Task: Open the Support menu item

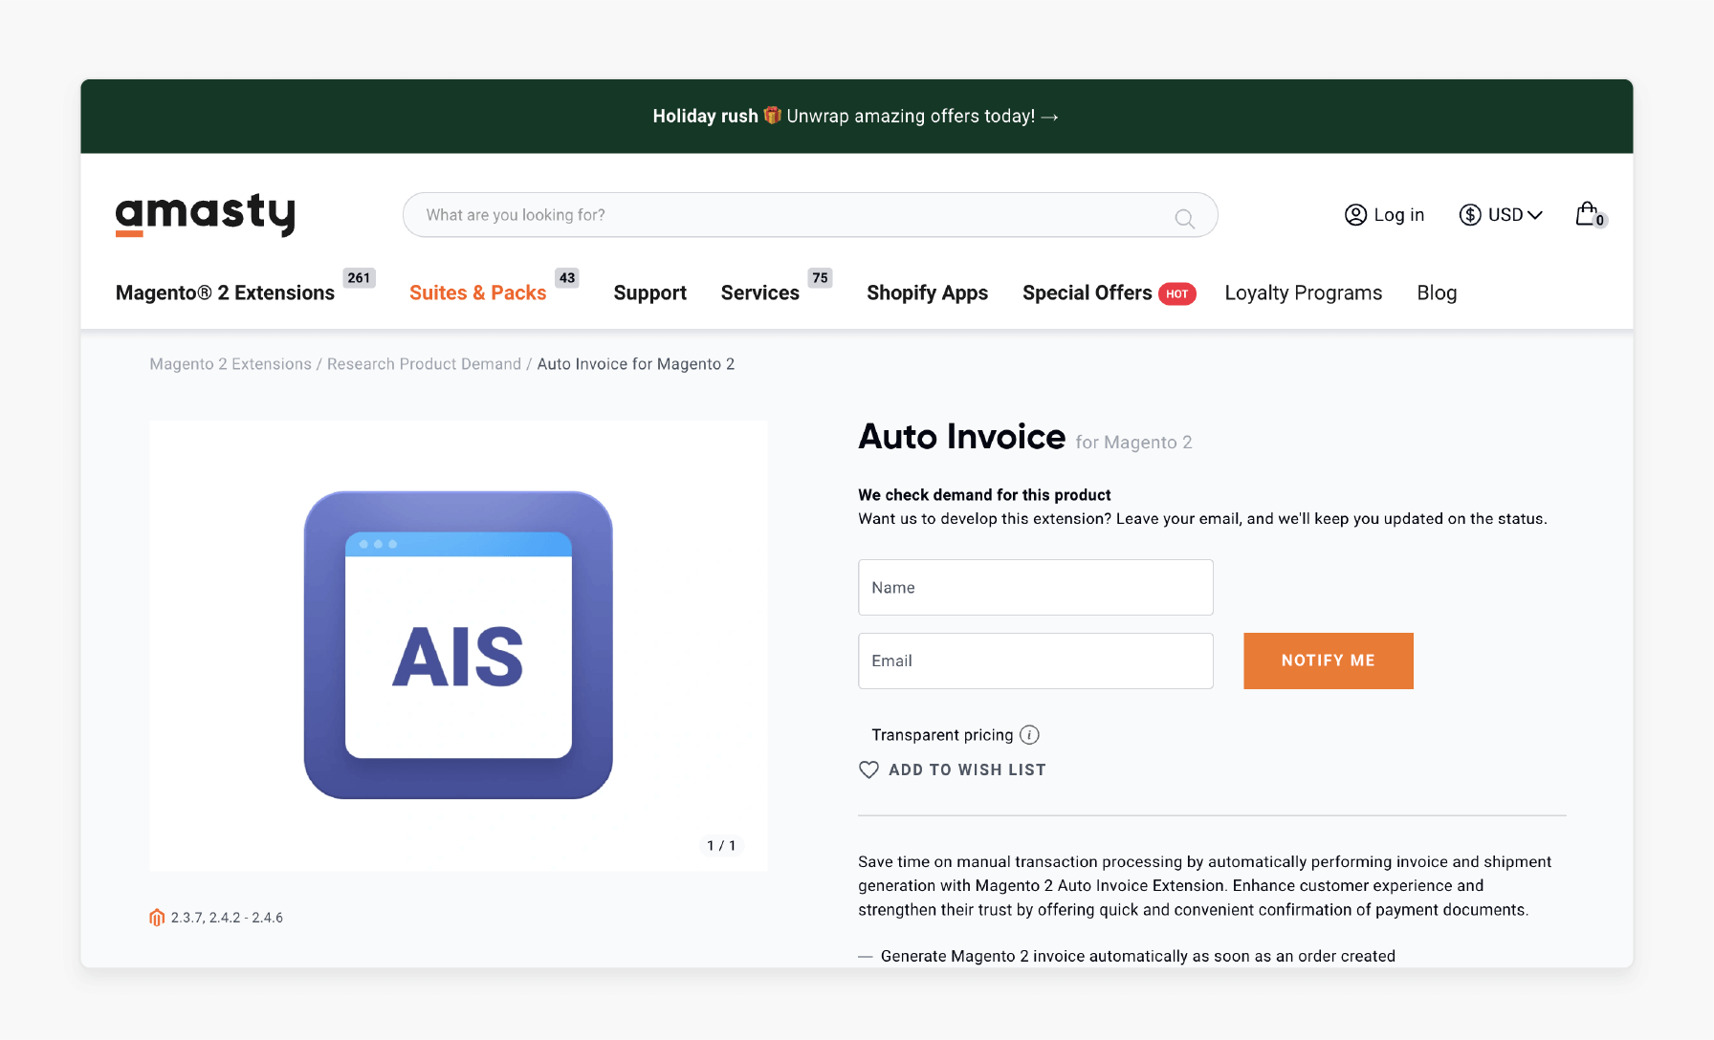Action: click(x=650, y=293)
